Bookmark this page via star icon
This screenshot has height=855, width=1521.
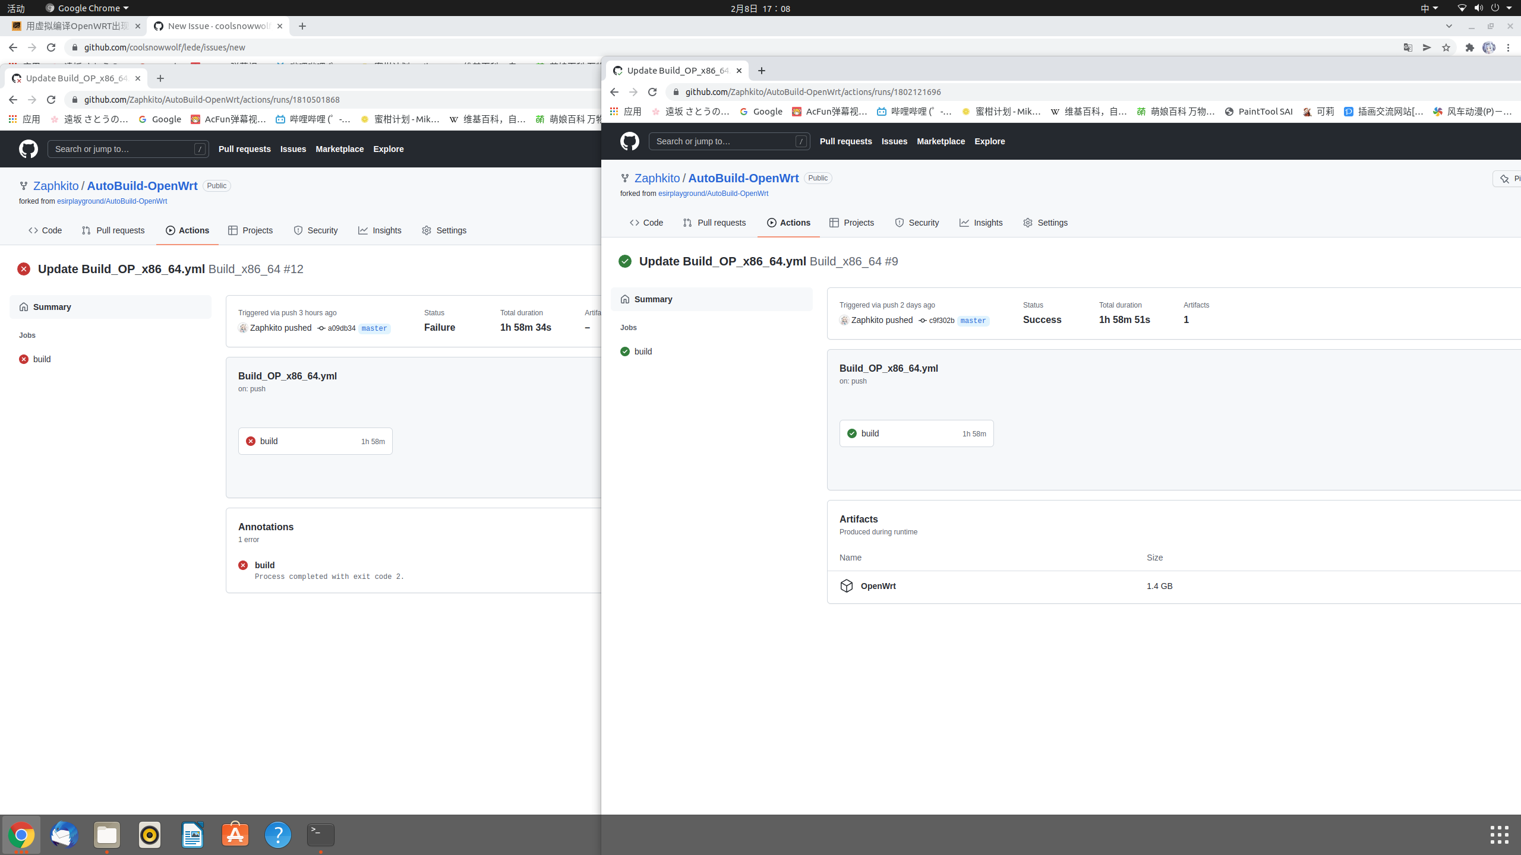point(1446,47)
